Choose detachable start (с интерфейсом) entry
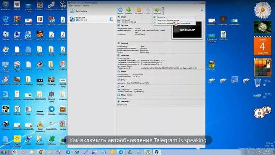The width and height of the screenshot is (275, 155). click(x=174, y=23)
